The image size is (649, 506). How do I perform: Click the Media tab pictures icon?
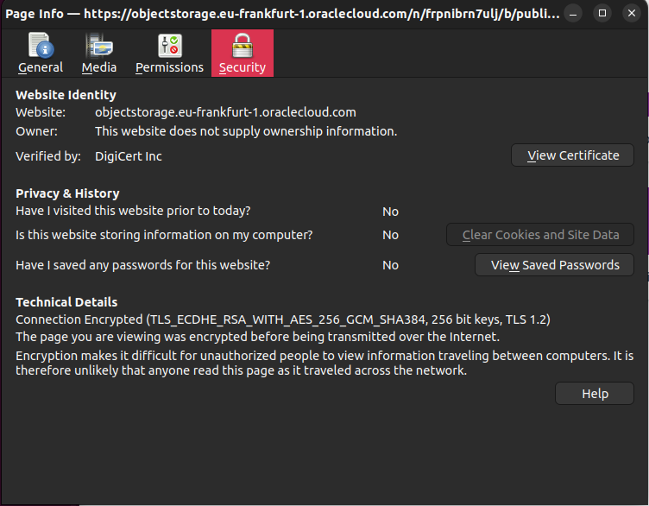pyautogui.click(x=99, y=46)
